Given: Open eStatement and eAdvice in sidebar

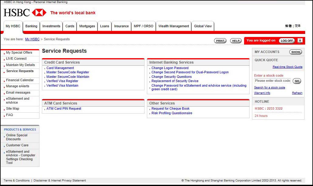Looking at the screenshot, I should tap(18, 101).
